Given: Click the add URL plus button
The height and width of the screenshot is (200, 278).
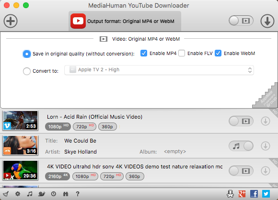Looking at the screenshot, I should (x=11, y=21).
